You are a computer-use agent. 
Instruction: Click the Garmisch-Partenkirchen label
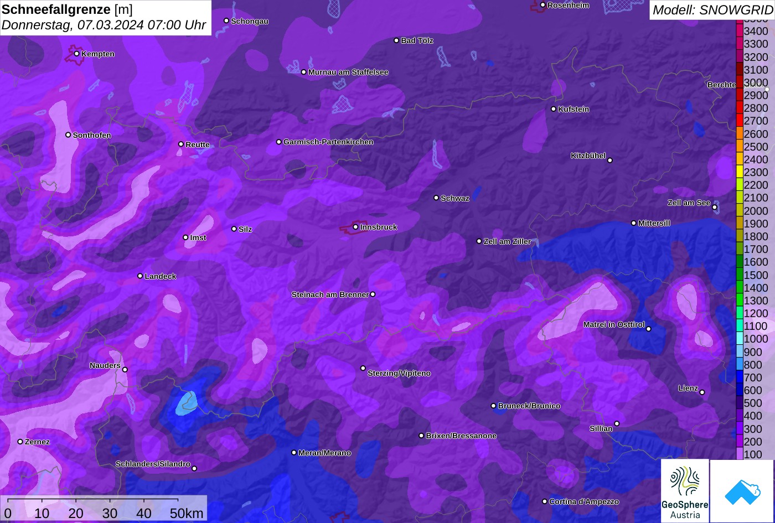click(328, 142)
